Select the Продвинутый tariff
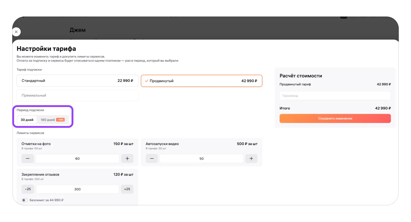411x222 pixels. pyautogui.click(x=202, y=81)
